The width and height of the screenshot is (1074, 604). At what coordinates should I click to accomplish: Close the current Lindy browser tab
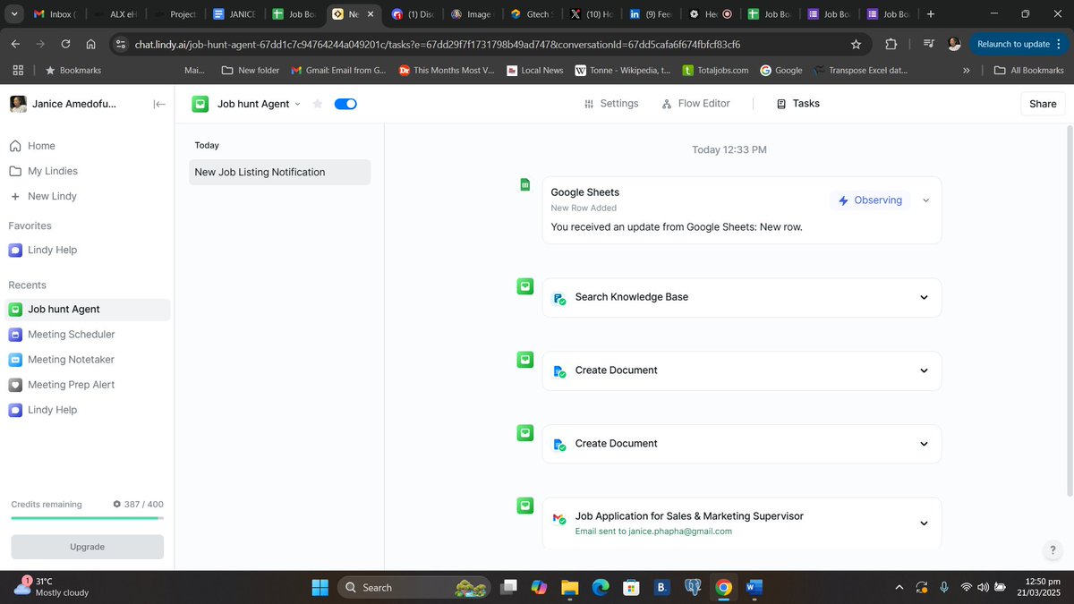pos(371,14)
